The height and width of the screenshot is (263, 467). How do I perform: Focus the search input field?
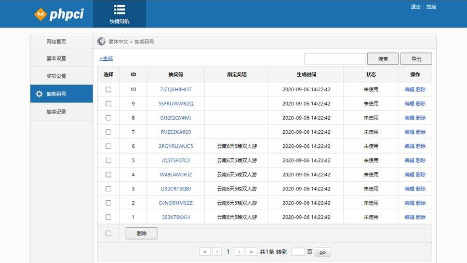coord(335,59)
